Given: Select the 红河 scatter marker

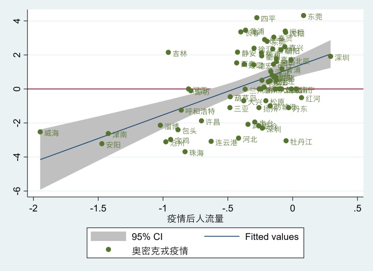Looking at the screenshot, I should [302, 98].
